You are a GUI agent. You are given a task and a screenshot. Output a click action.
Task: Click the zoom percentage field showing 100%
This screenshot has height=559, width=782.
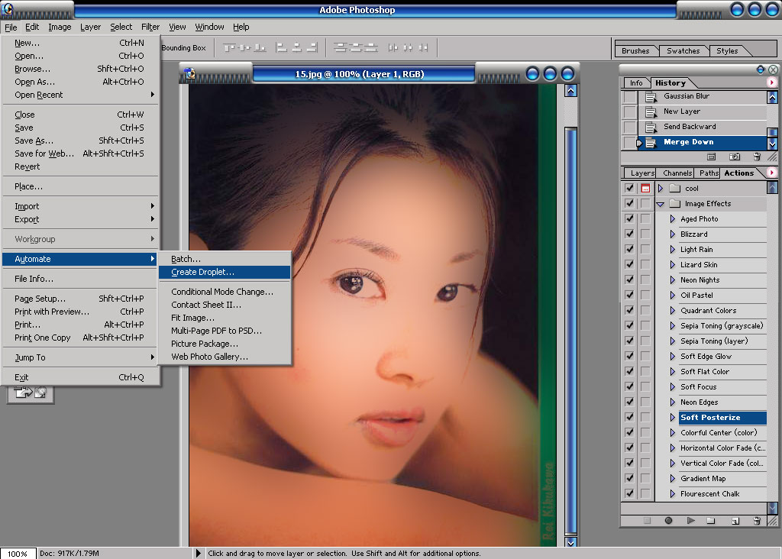[x=18, y=554]
